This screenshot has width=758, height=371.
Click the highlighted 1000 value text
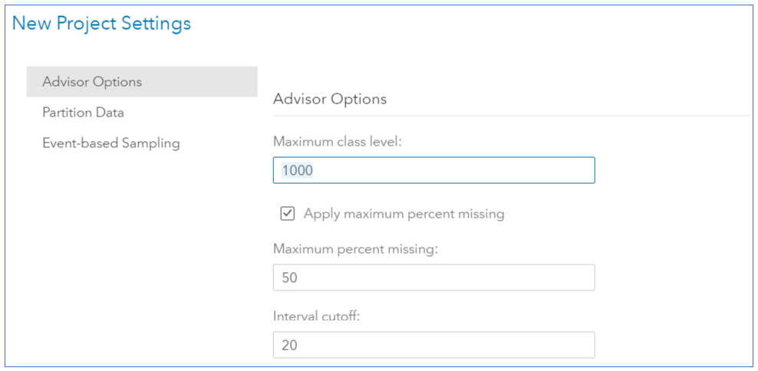tap(297, 170)
